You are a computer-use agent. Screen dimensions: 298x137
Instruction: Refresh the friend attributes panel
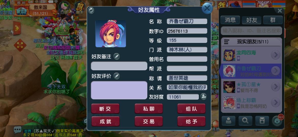91,10
